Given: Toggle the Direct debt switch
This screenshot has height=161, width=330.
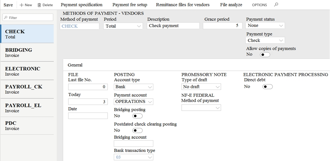Looking at the screenshot, I should (267, 87).
